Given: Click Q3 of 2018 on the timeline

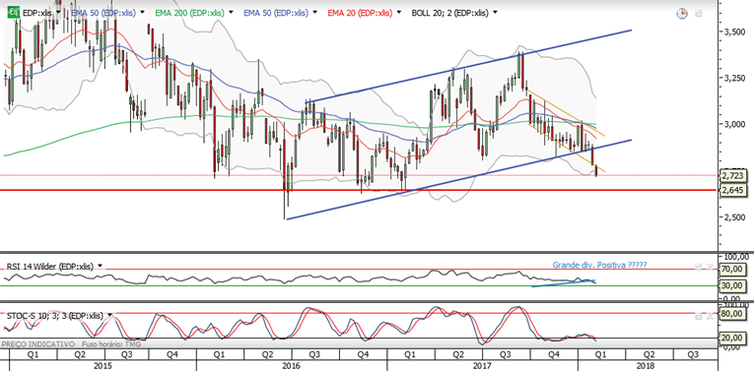Looking at the screenshot, I should point(693,355).
